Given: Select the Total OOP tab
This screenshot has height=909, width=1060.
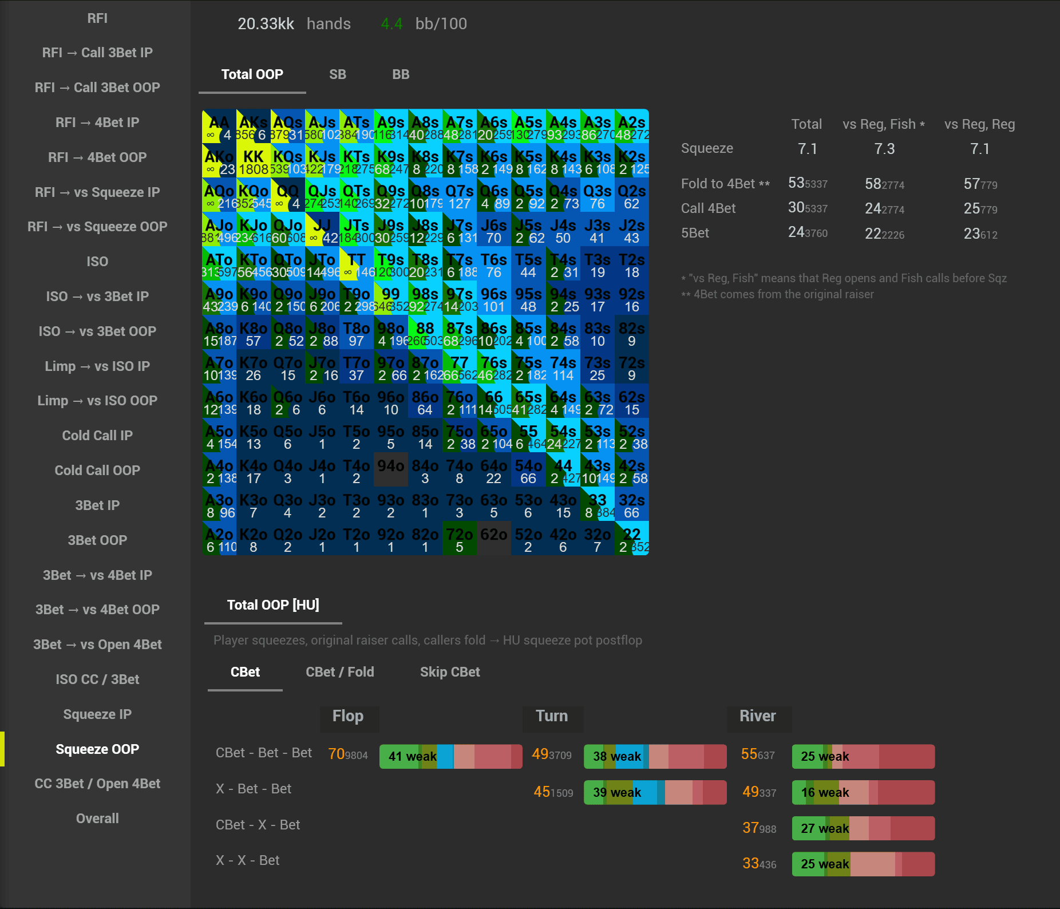Looking at the screenshot, I should click(x=252, y=74).
